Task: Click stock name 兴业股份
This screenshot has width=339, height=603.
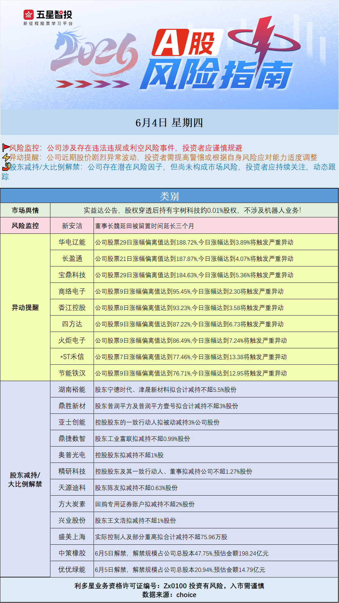Action: click(x=72, y=520)
